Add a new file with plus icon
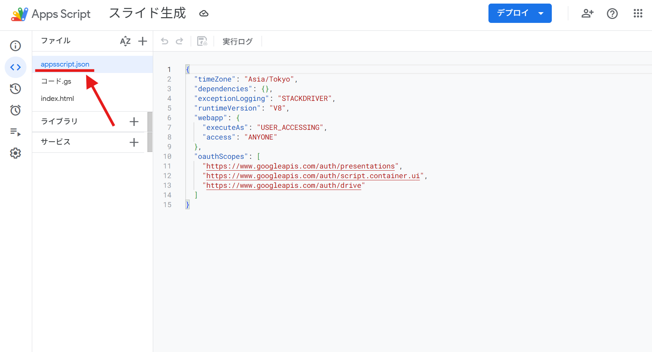Viewport: 652px width, 352px height. pos(142,41)
